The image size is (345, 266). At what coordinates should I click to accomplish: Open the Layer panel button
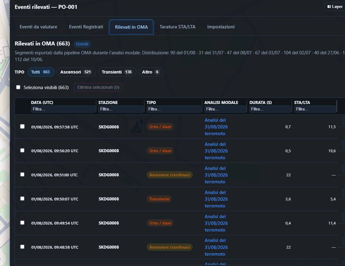335,7
